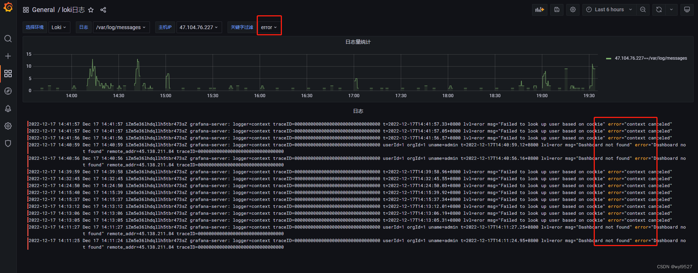Open the dashboards grid icon in sidebar
698x273 pixels.
click(8, 74)
